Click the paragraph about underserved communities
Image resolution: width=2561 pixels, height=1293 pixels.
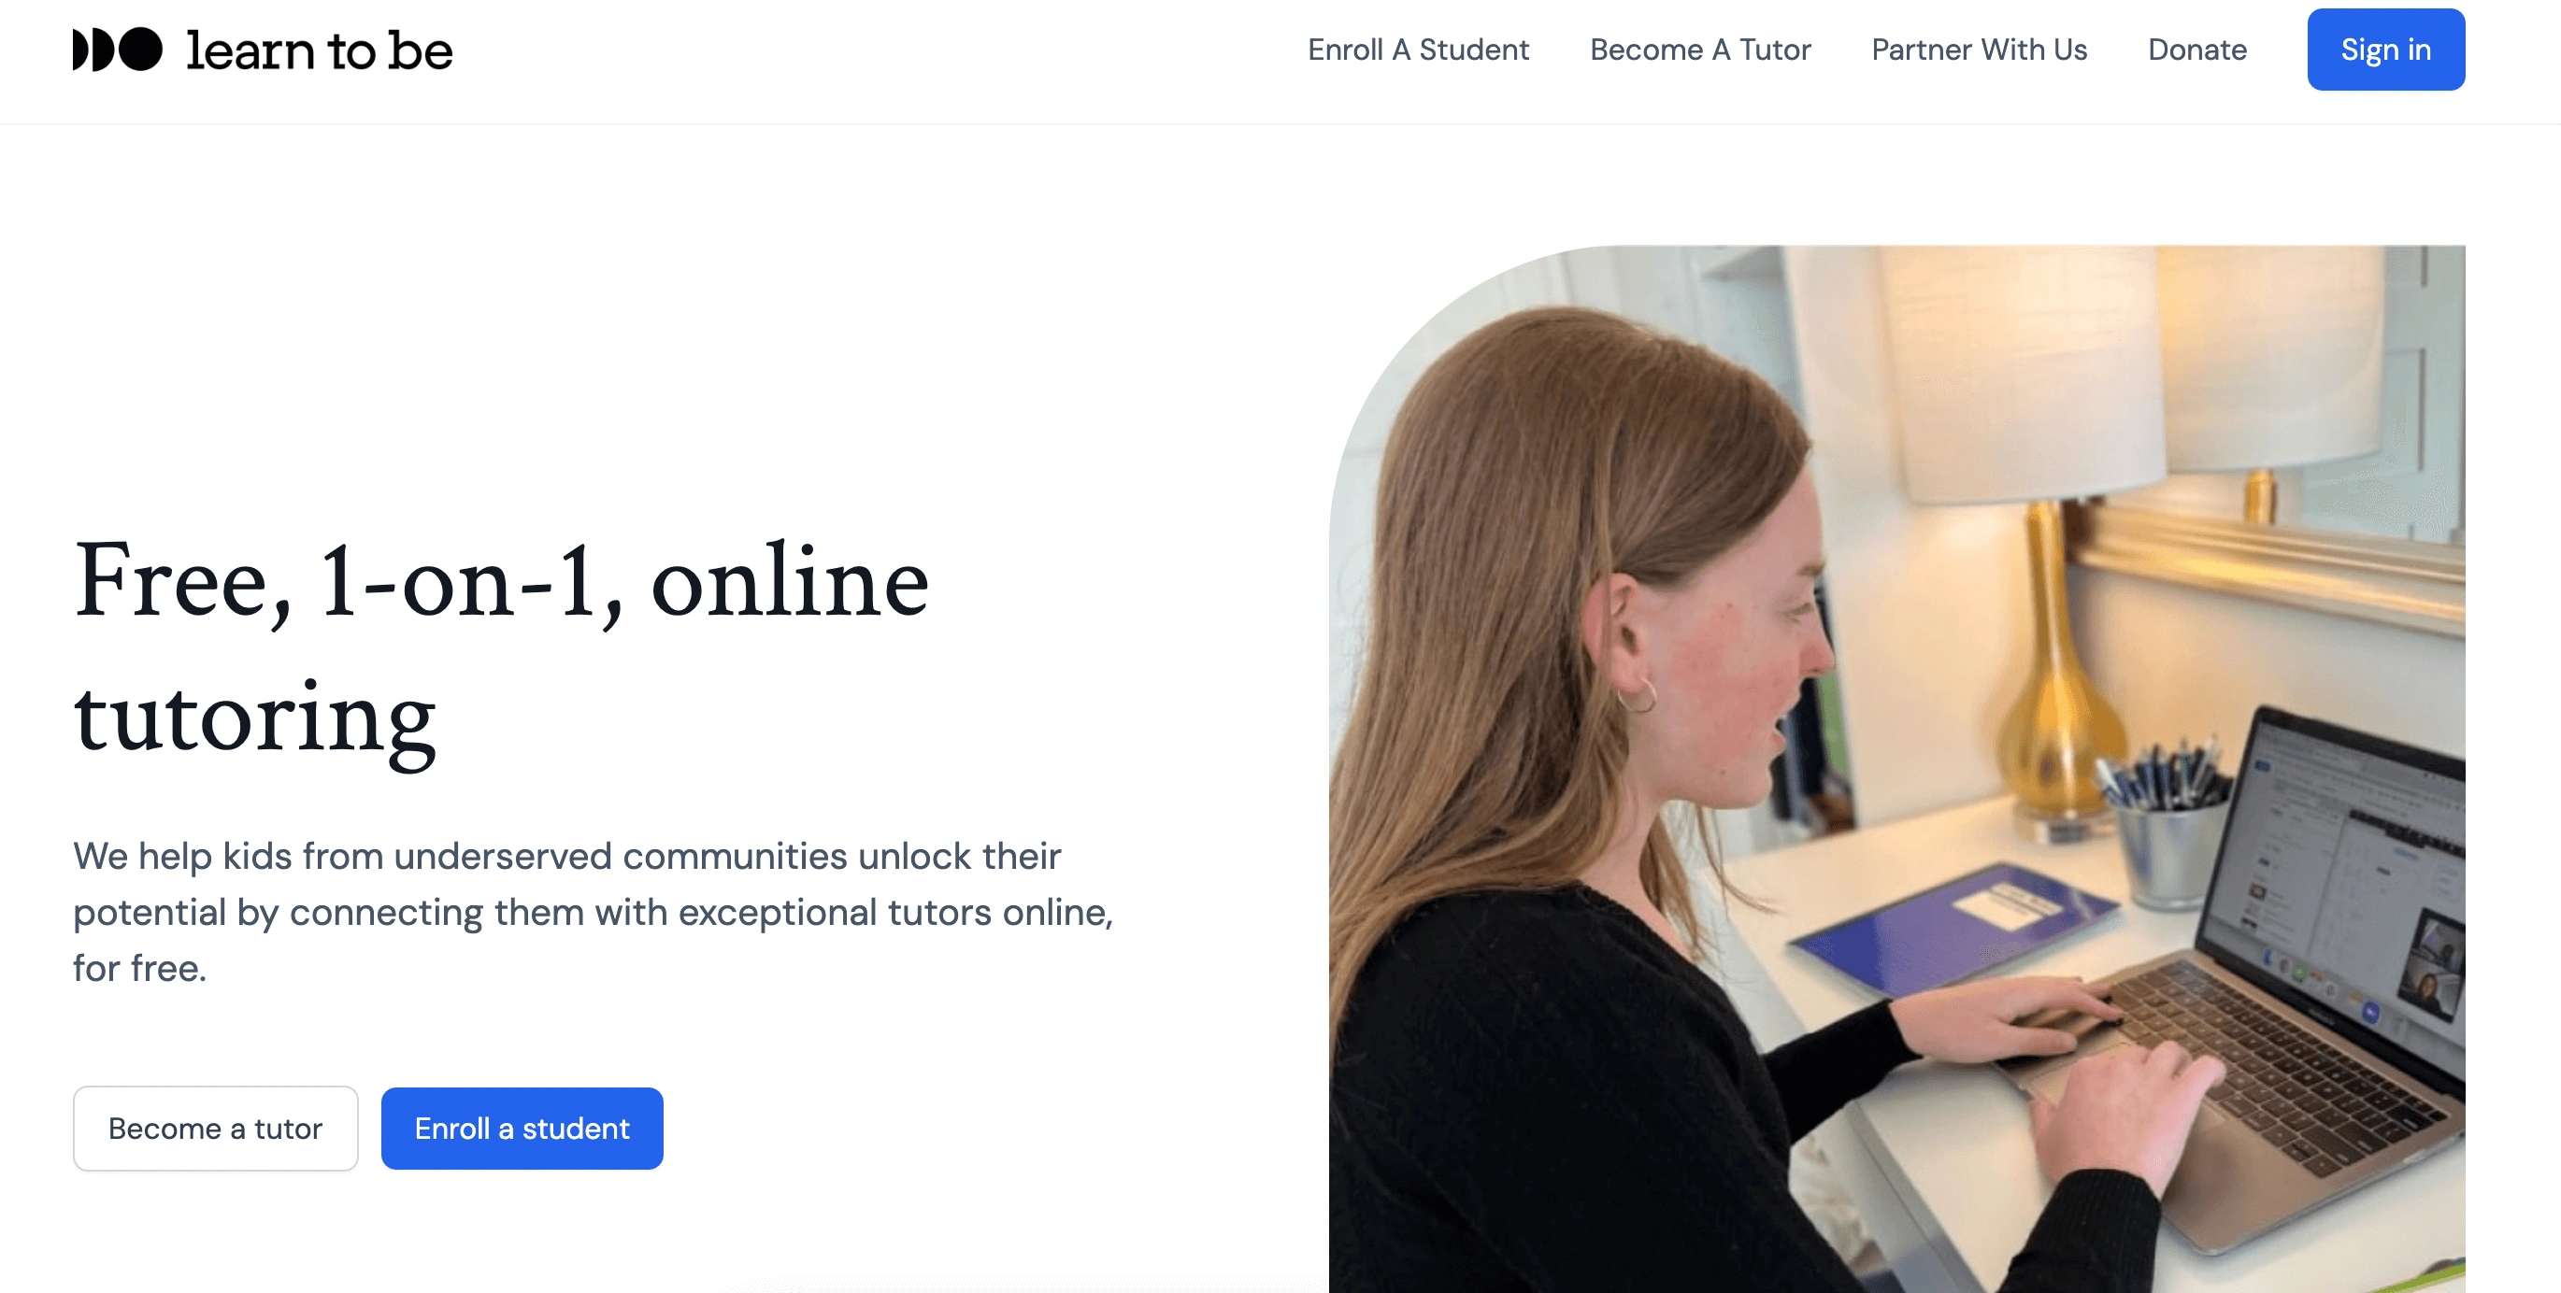[594, 912]
